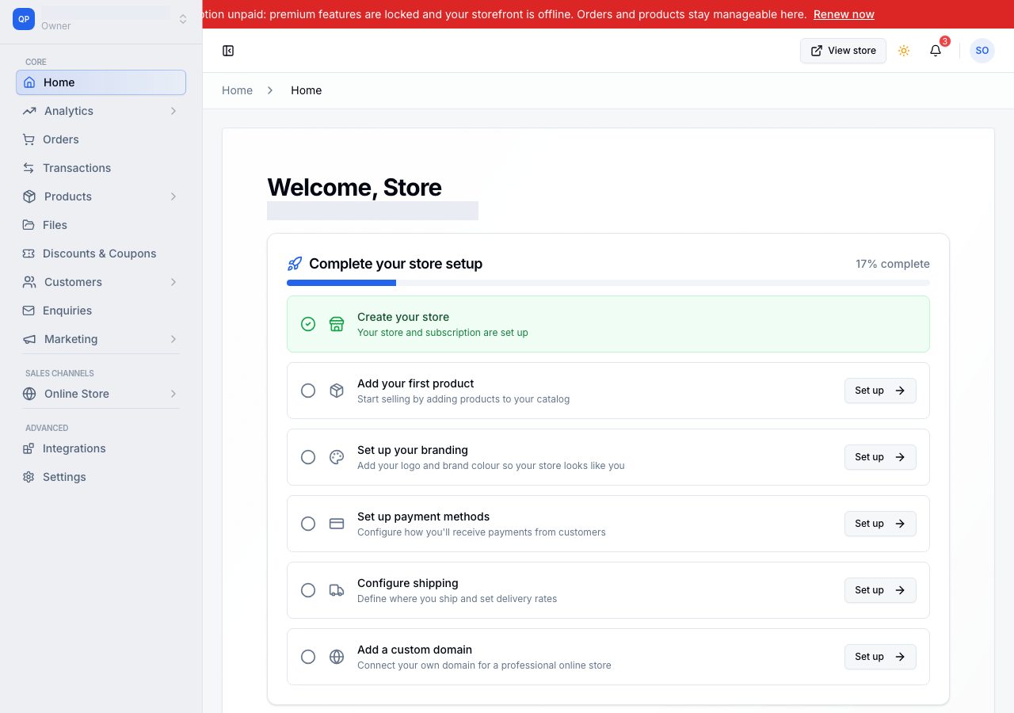
Task: Mark Add a custom domain circle
Action: tap(308, 657)
